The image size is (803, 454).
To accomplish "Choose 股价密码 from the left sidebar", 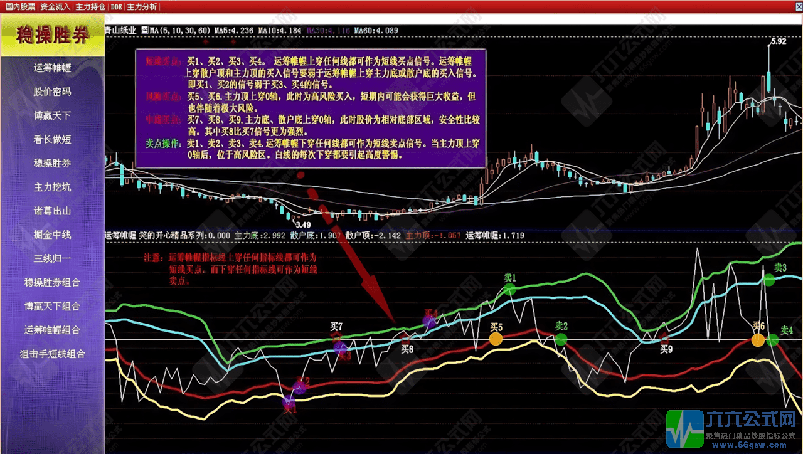I will point(52,92).
